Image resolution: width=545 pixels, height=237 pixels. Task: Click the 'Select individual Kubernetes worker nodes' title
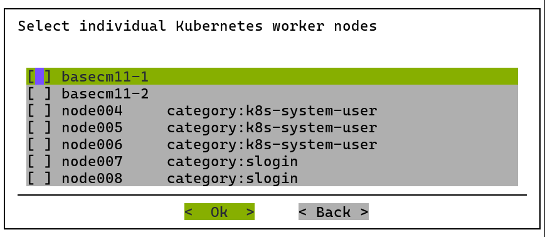[x=198, y=26]
